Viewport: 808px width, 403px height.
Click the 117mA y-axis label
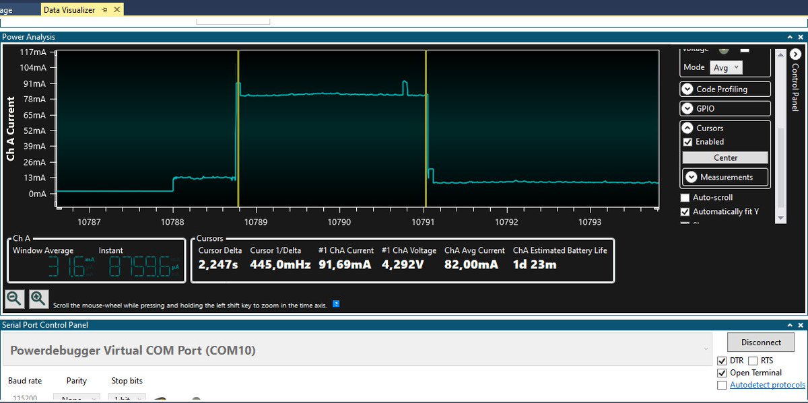pos(33,52)
